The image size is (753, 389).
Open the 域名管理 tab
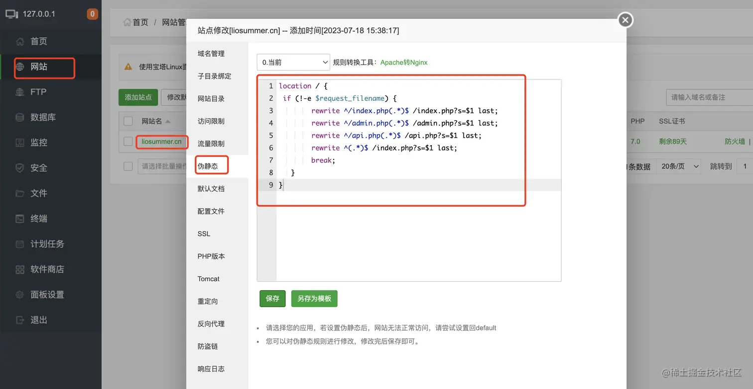(x=217, y=54)
